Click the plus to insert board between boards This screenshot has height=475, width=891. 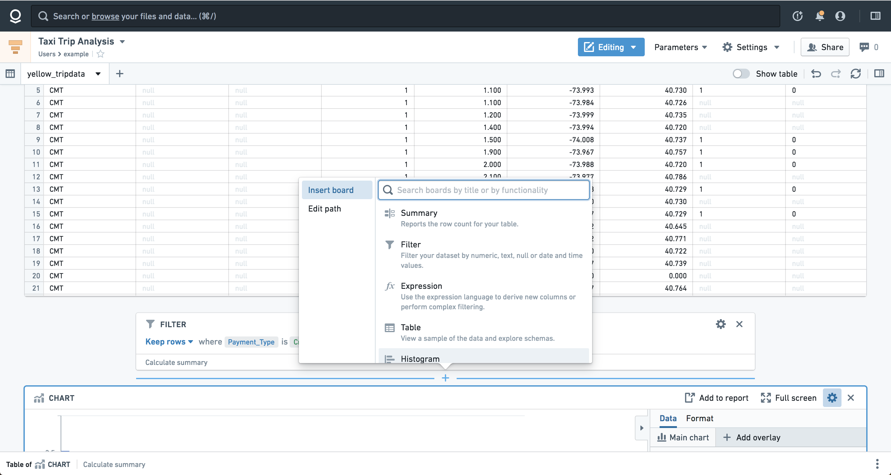click(445, 378)
